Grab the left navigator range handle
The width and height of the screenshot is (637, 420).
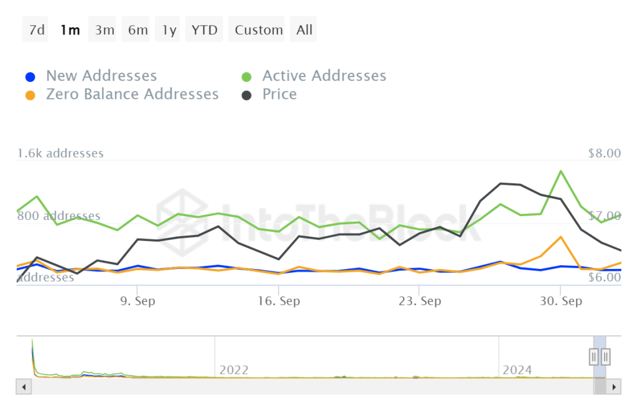593,357
